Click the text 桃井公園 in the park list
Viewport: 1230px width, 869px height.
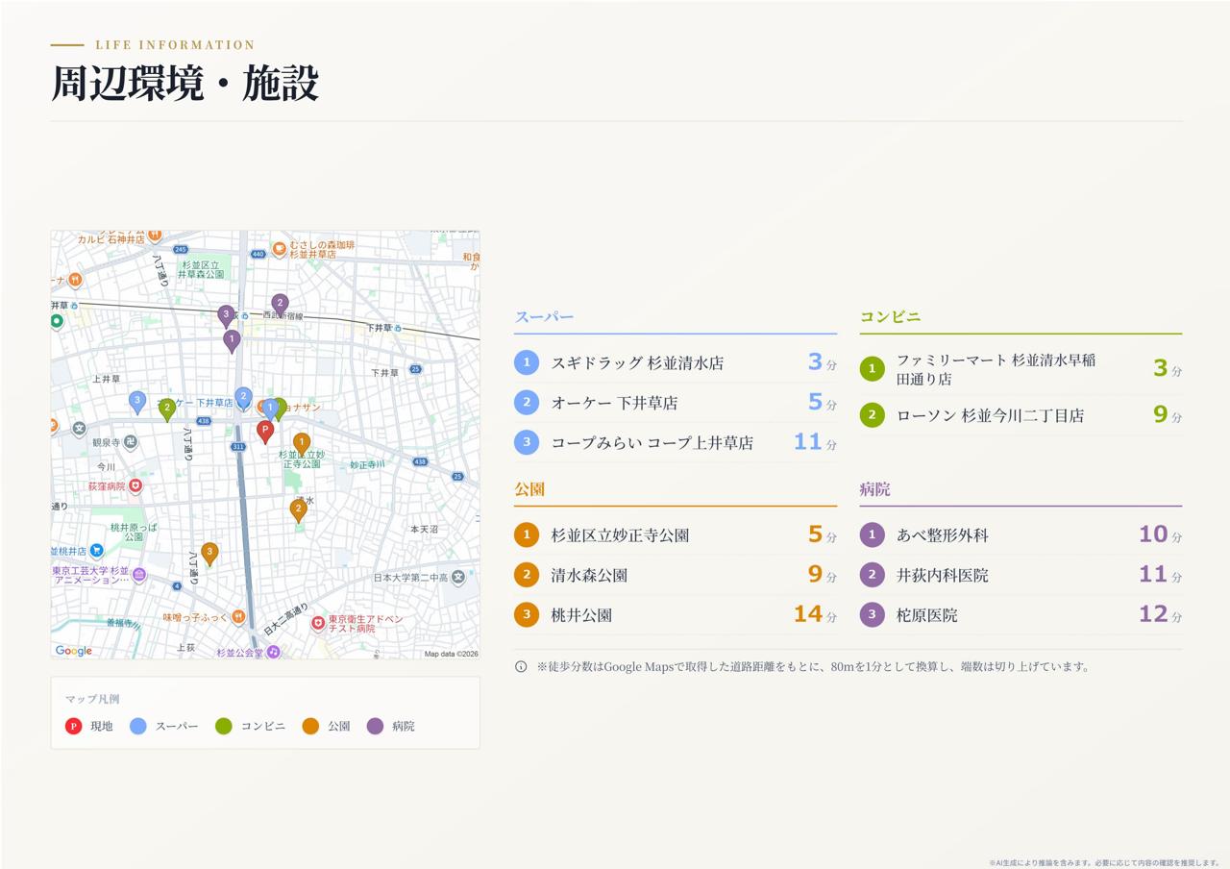(x=581, y=615)
